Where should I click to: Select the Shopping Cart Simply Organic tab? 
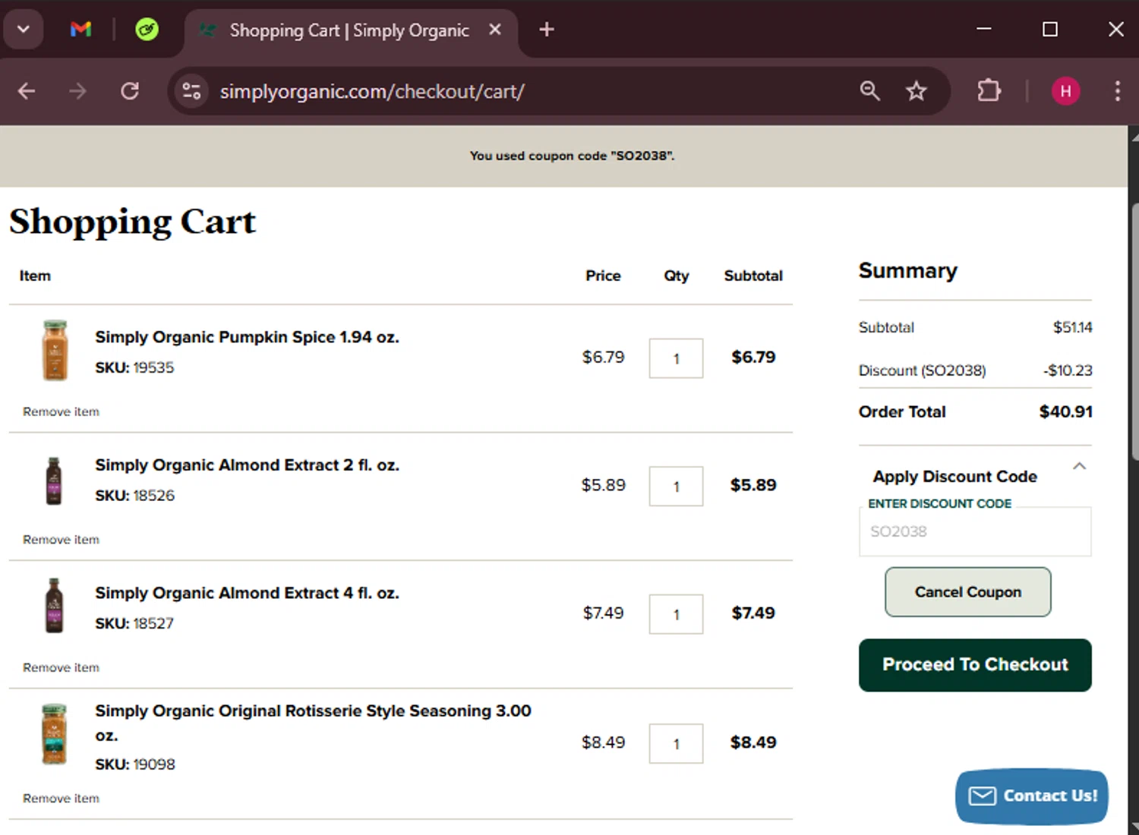[x=349, y=30]
